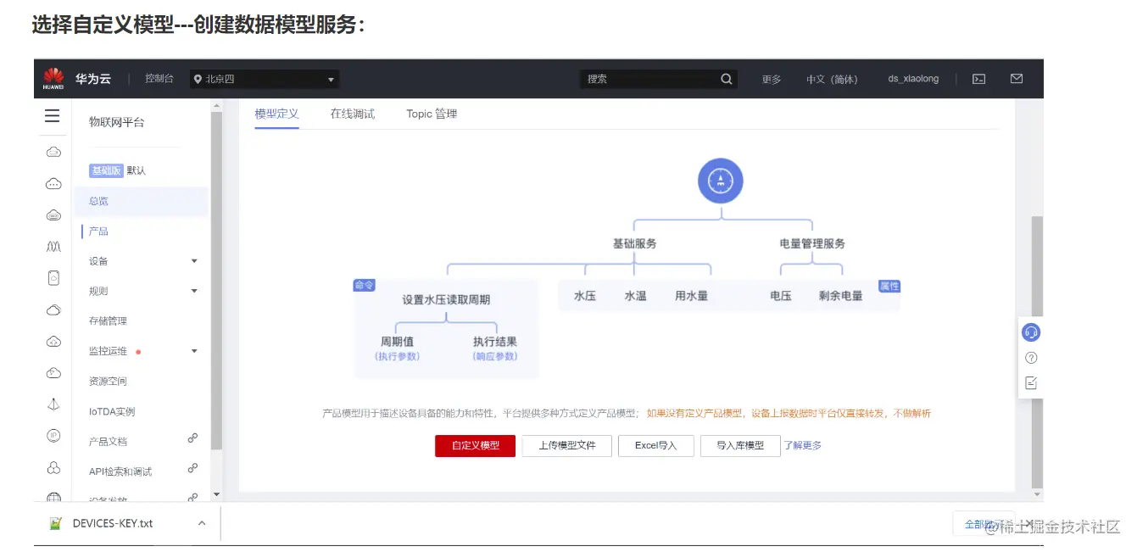Click the main page vertical scrollbar
The width and height of the screenshot is (1137, 552).
point(1037,352)
